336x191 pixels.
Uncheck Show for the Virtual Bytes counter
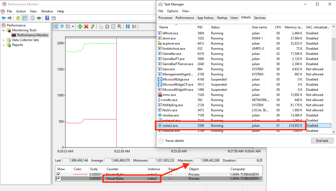58,179
